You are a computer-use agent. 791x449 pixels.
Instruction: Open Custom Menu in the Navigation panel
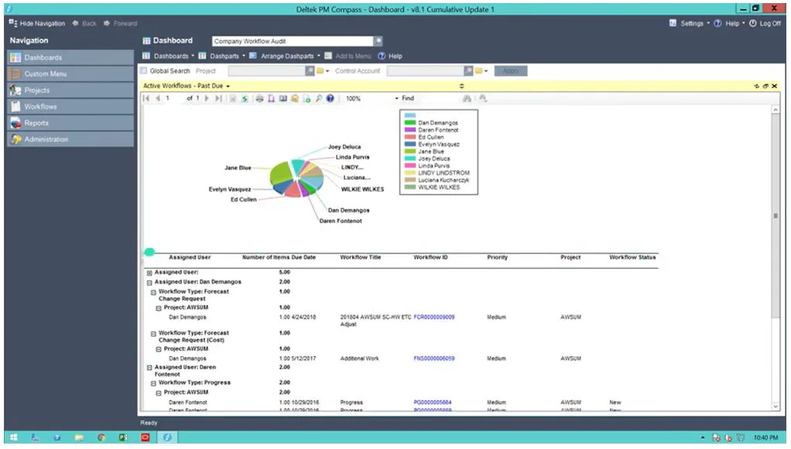point(70,74)
